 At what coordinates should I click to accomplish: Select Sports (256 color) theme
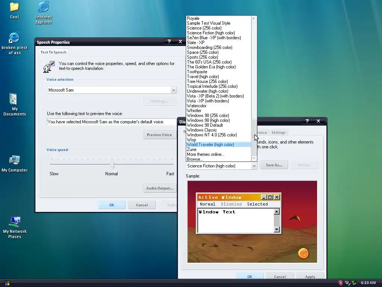tap(219, 57)
